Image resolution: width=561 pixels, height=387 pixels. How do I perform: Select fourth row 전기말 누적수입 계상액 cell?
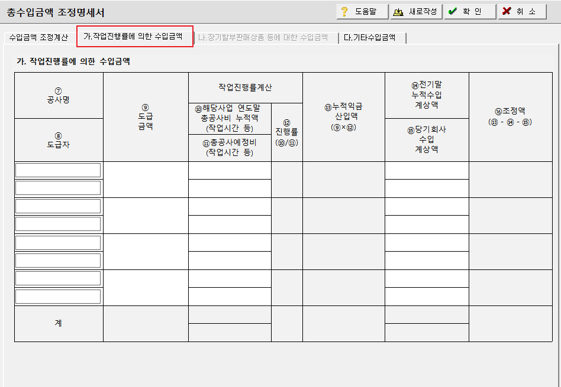(x=427, y=279)
